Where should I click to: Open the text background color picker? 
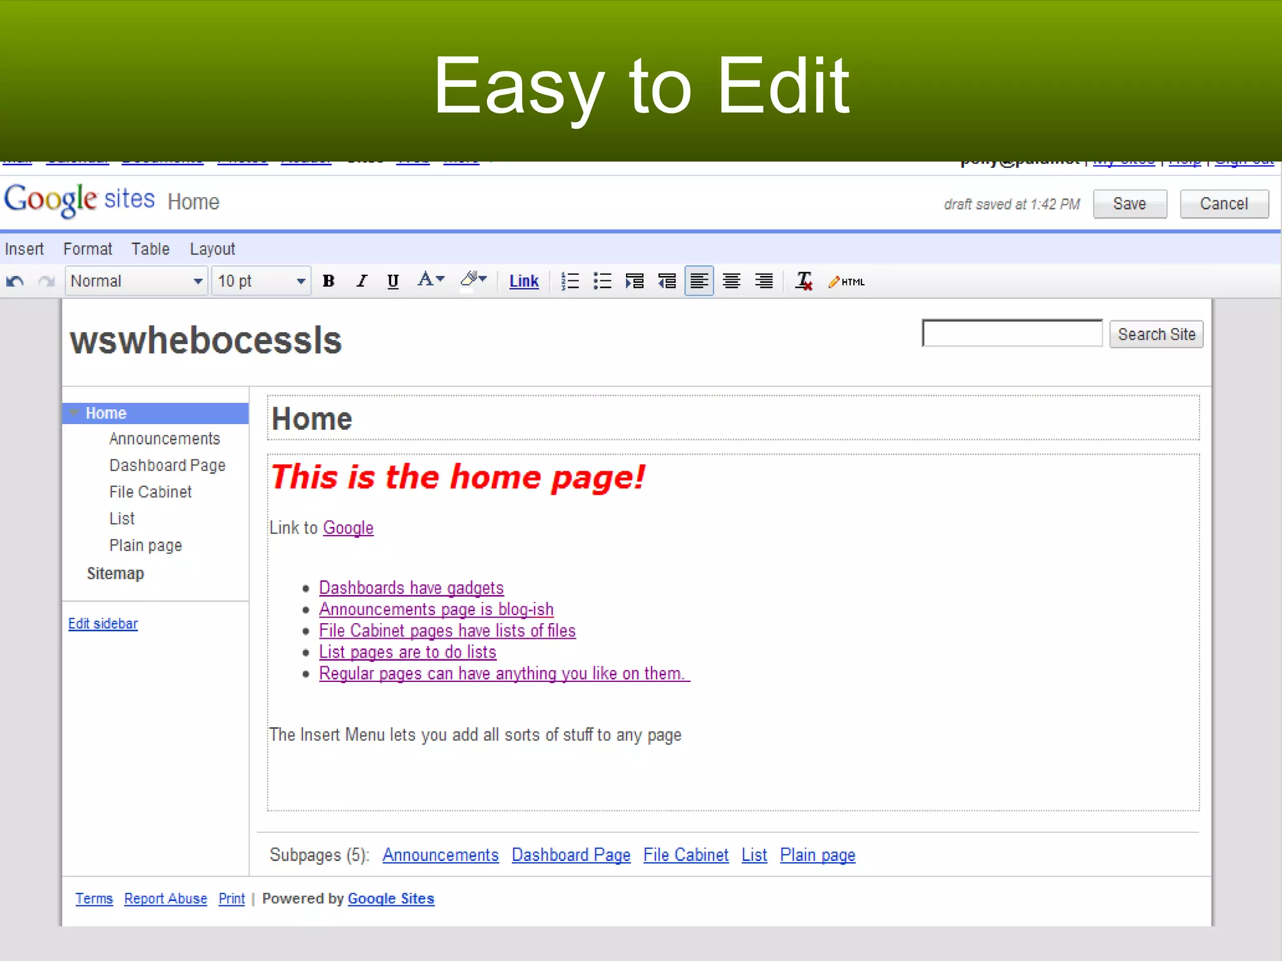pyautogui.click(x=474, y=280)
